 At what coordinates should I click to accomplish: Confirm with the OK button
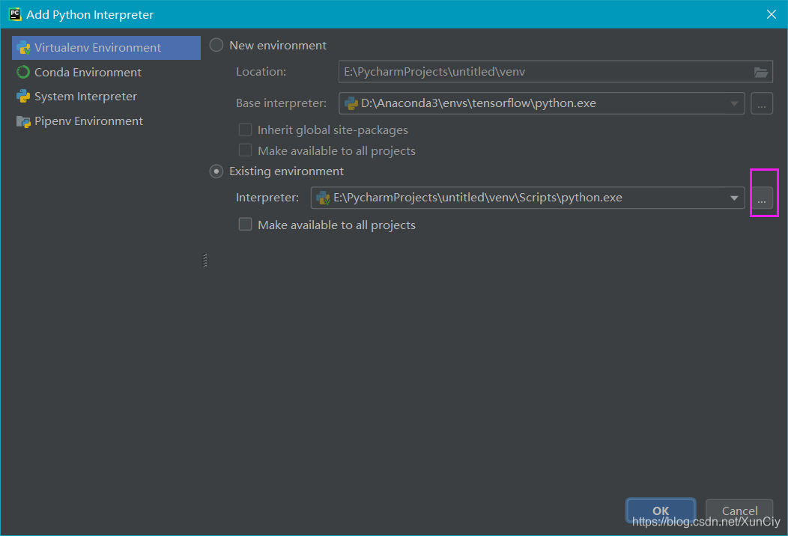point(661,511)
